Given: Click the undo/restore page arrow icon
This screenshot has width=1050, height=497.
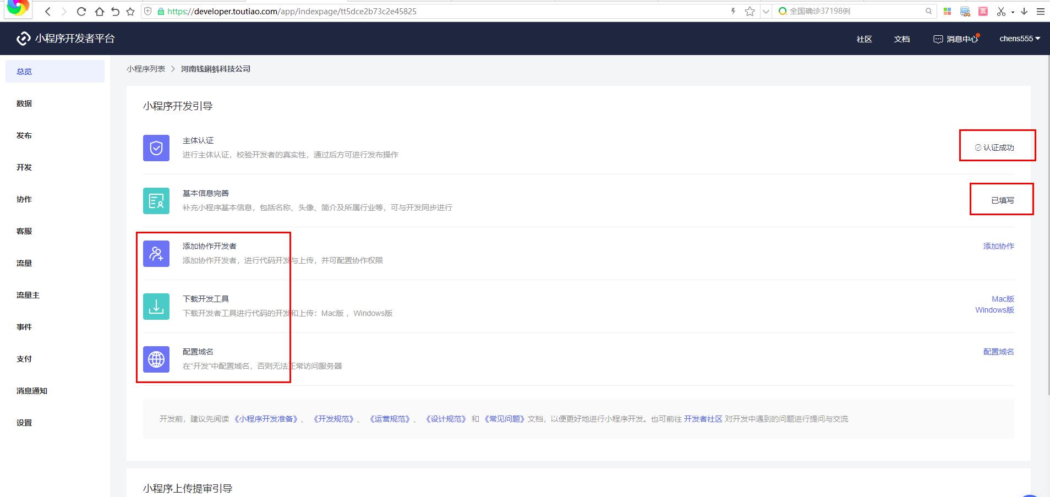Looking at the screenshot, I should coord(115,12).
